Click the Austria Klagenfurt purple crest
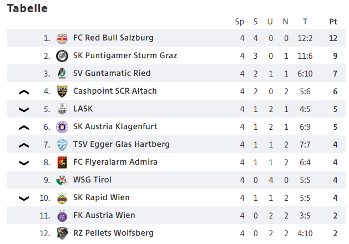The image size is (349, 244). 62,127
